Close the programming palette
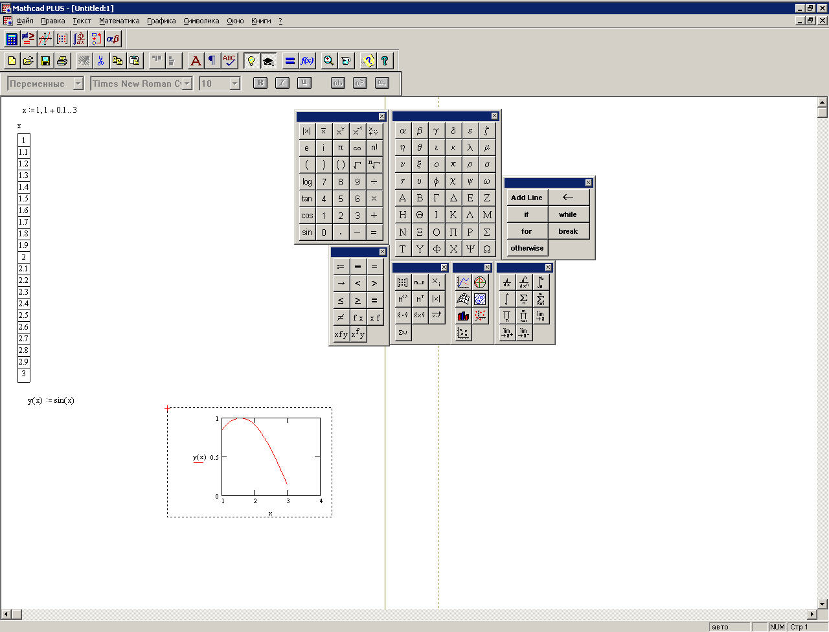The height and width of the screenshot is (632, 829). pyautogui.click(x=588, y=183)
